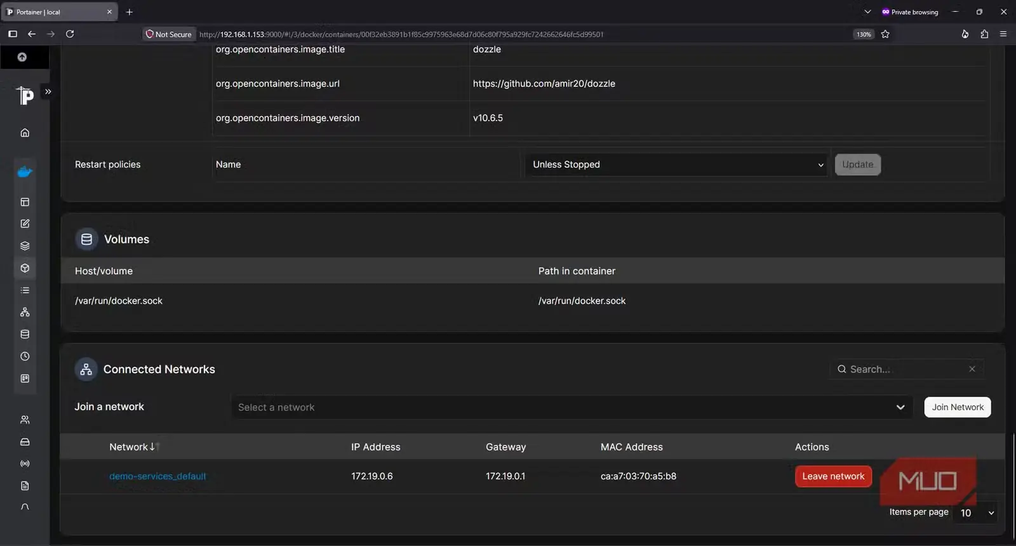
Task: Open the Images list icon in sidebar
Action: click(25, 290)
